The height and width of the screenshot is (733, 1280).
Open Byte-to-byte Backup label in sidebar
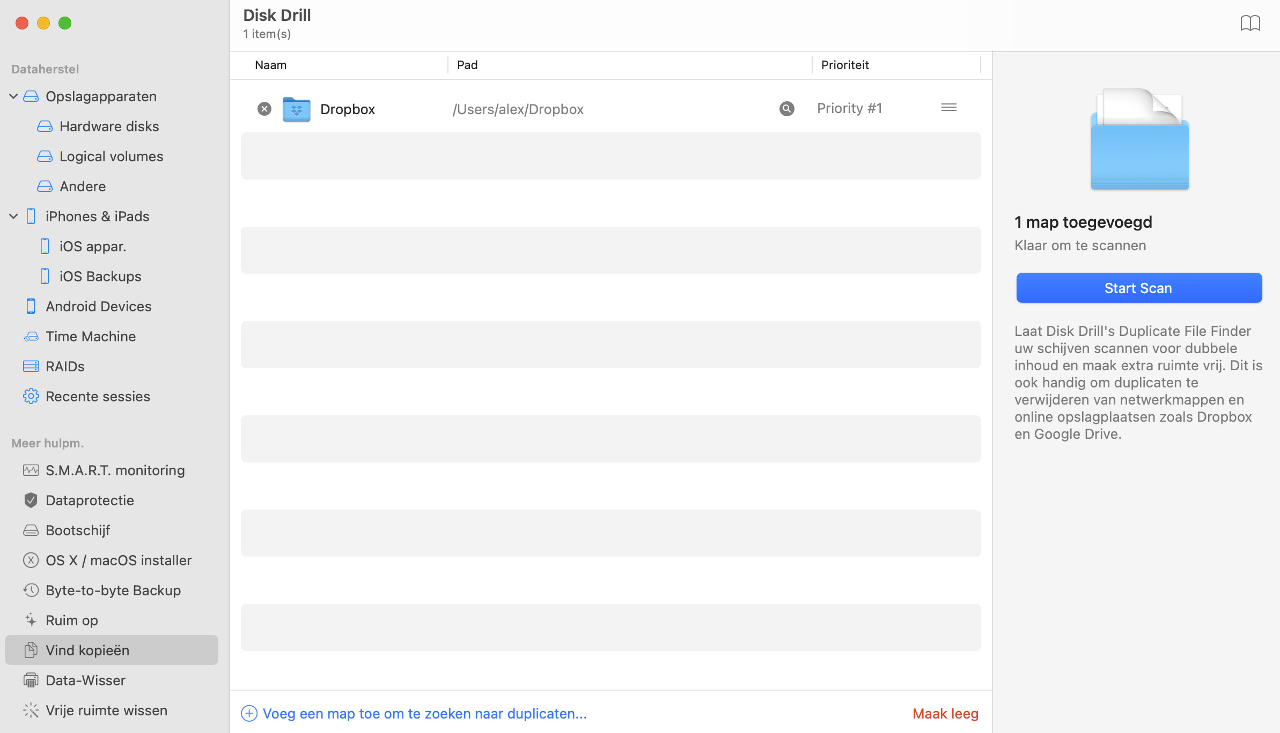113,590
